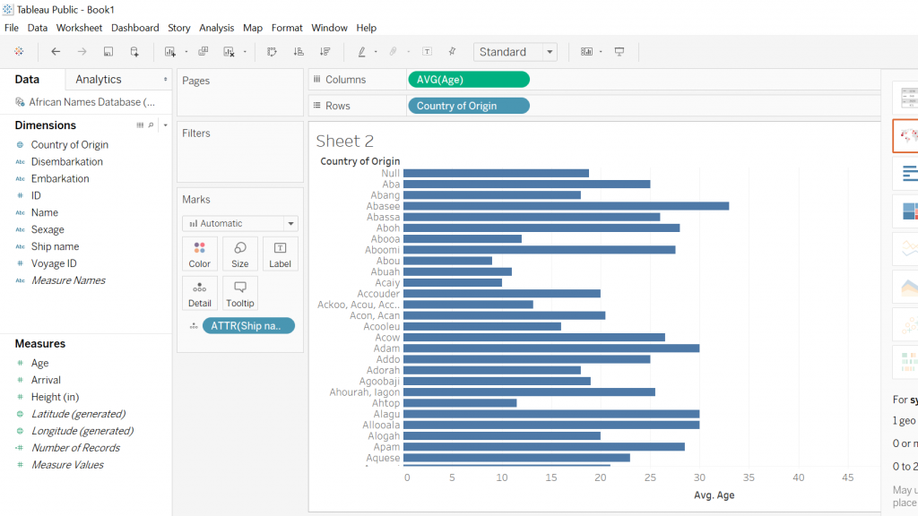Open the Size marks card button
Screen dimensions: 918x516
pyautogui.click(x=240, y=254)
